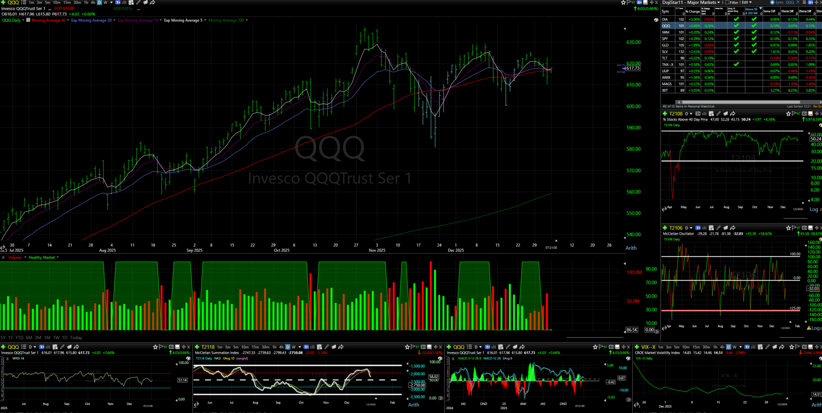Expand the QQQ Daily plot dropdown
This screenshot has width=822, height=413.
[x=23, y=20]
